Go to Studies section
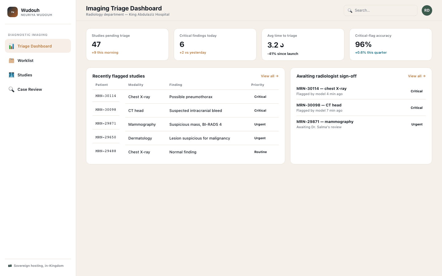The width and height of the screenshot is (442, 276). [x=38, y=75]
